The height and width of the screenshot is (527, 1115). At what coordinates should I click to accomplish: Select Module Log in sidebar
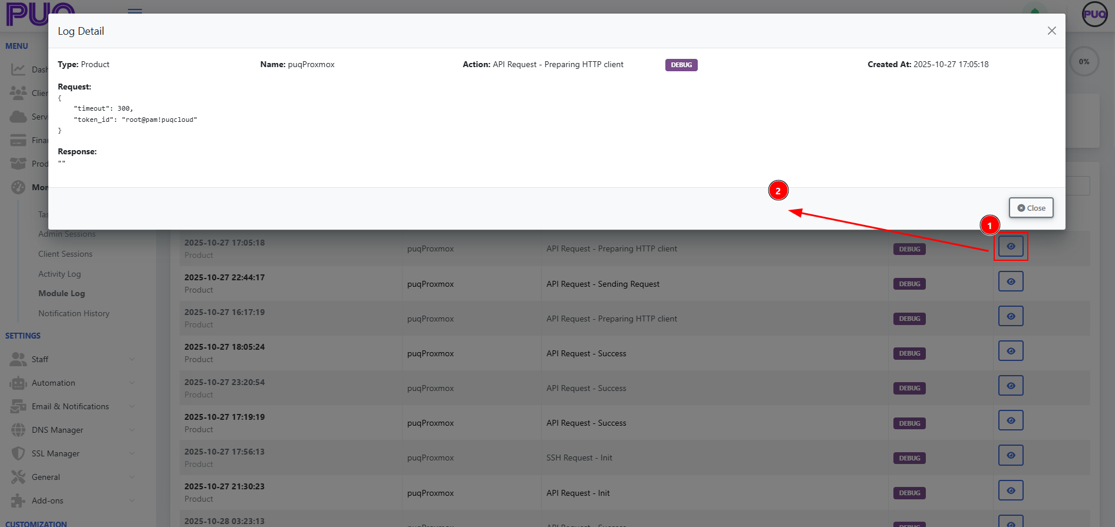coord(61,293)
